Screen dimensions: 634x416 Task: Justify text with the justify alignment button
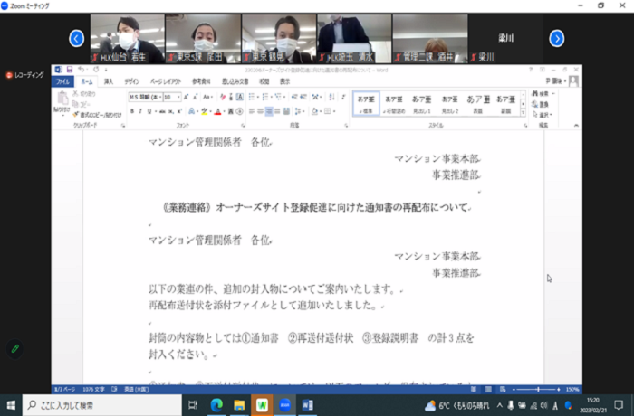coord(277,111)
